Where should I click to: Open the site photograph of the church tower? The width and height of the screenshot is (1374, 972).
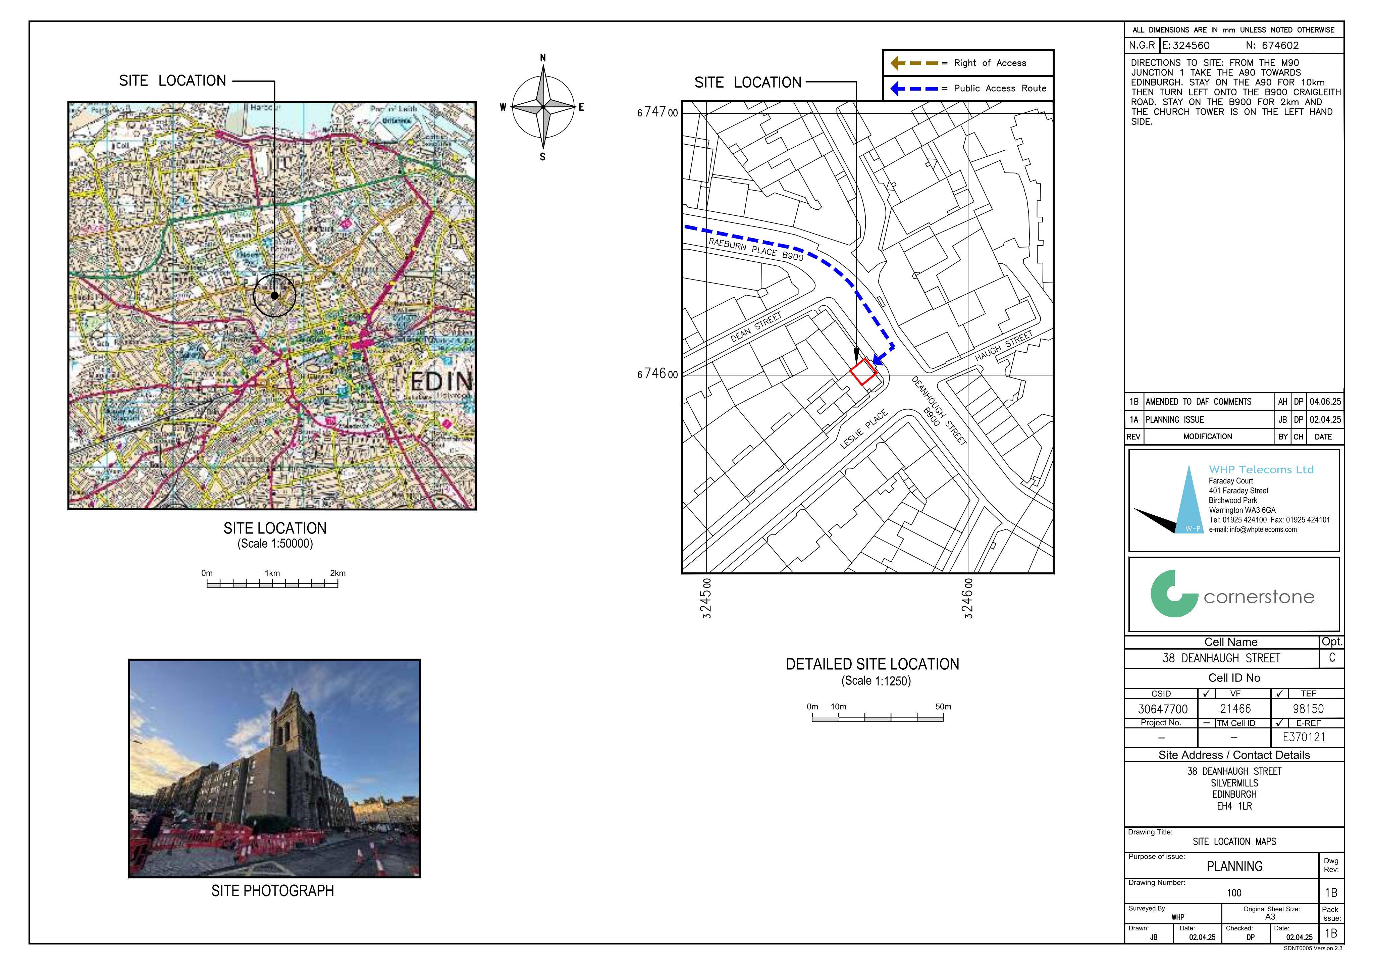point(275,768)
